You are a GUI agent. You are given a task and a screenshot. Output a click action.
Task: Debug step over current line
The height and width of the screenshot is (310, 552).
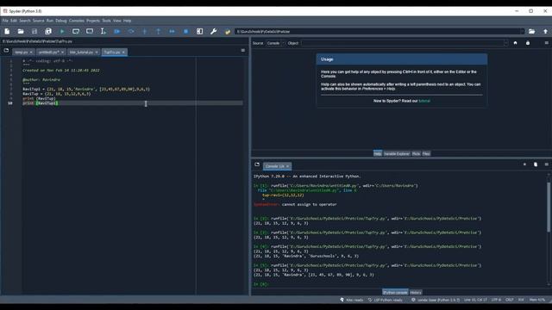(x=130, y=31)
